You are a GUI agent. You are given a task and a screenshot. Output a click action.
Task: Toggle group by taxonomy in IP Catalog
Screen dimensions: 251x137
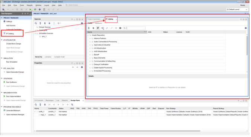pos(98,28)
